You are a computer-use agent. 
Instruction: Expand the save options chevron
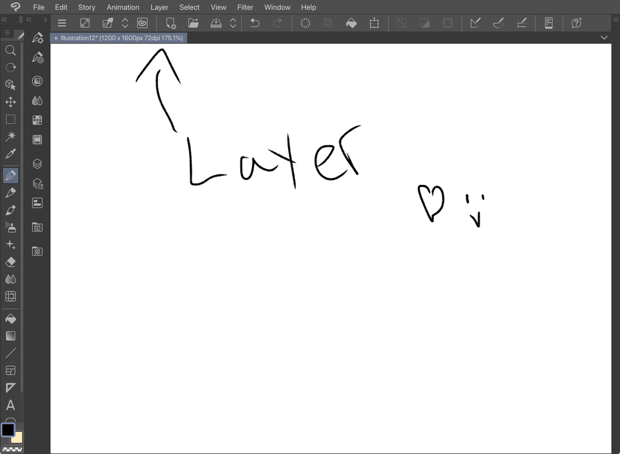coord(232,23)
